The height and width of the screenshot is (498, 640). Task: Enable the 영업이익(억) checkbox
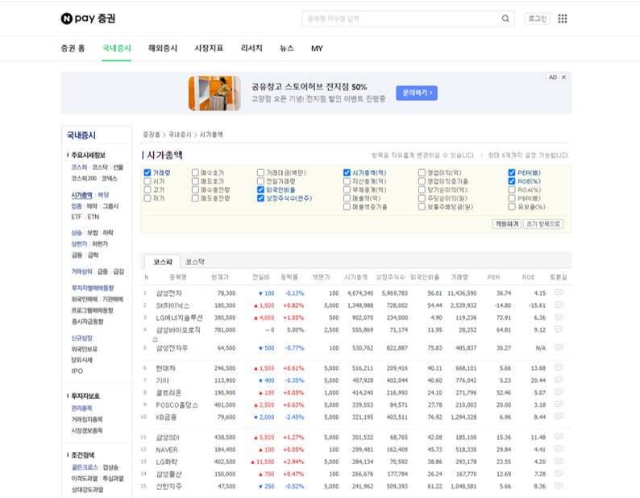[422, 172]
